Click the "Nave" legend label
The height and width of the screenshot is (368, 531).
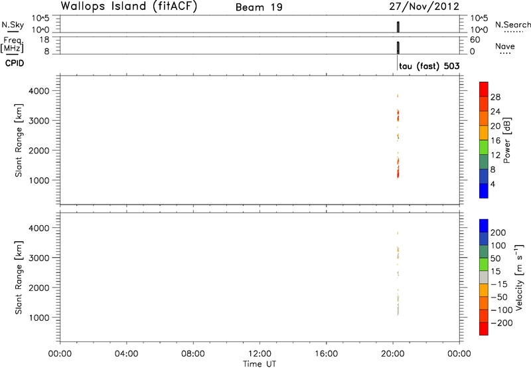(505, 46)
